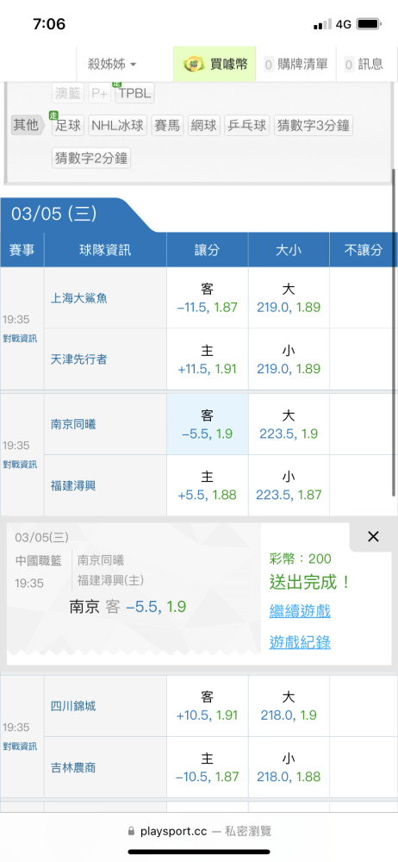
Task: Click 繼續遊戲 link
Action: (300, 611)
